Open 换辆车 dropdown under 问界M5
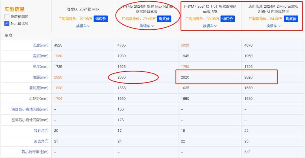 pos(147,26)
